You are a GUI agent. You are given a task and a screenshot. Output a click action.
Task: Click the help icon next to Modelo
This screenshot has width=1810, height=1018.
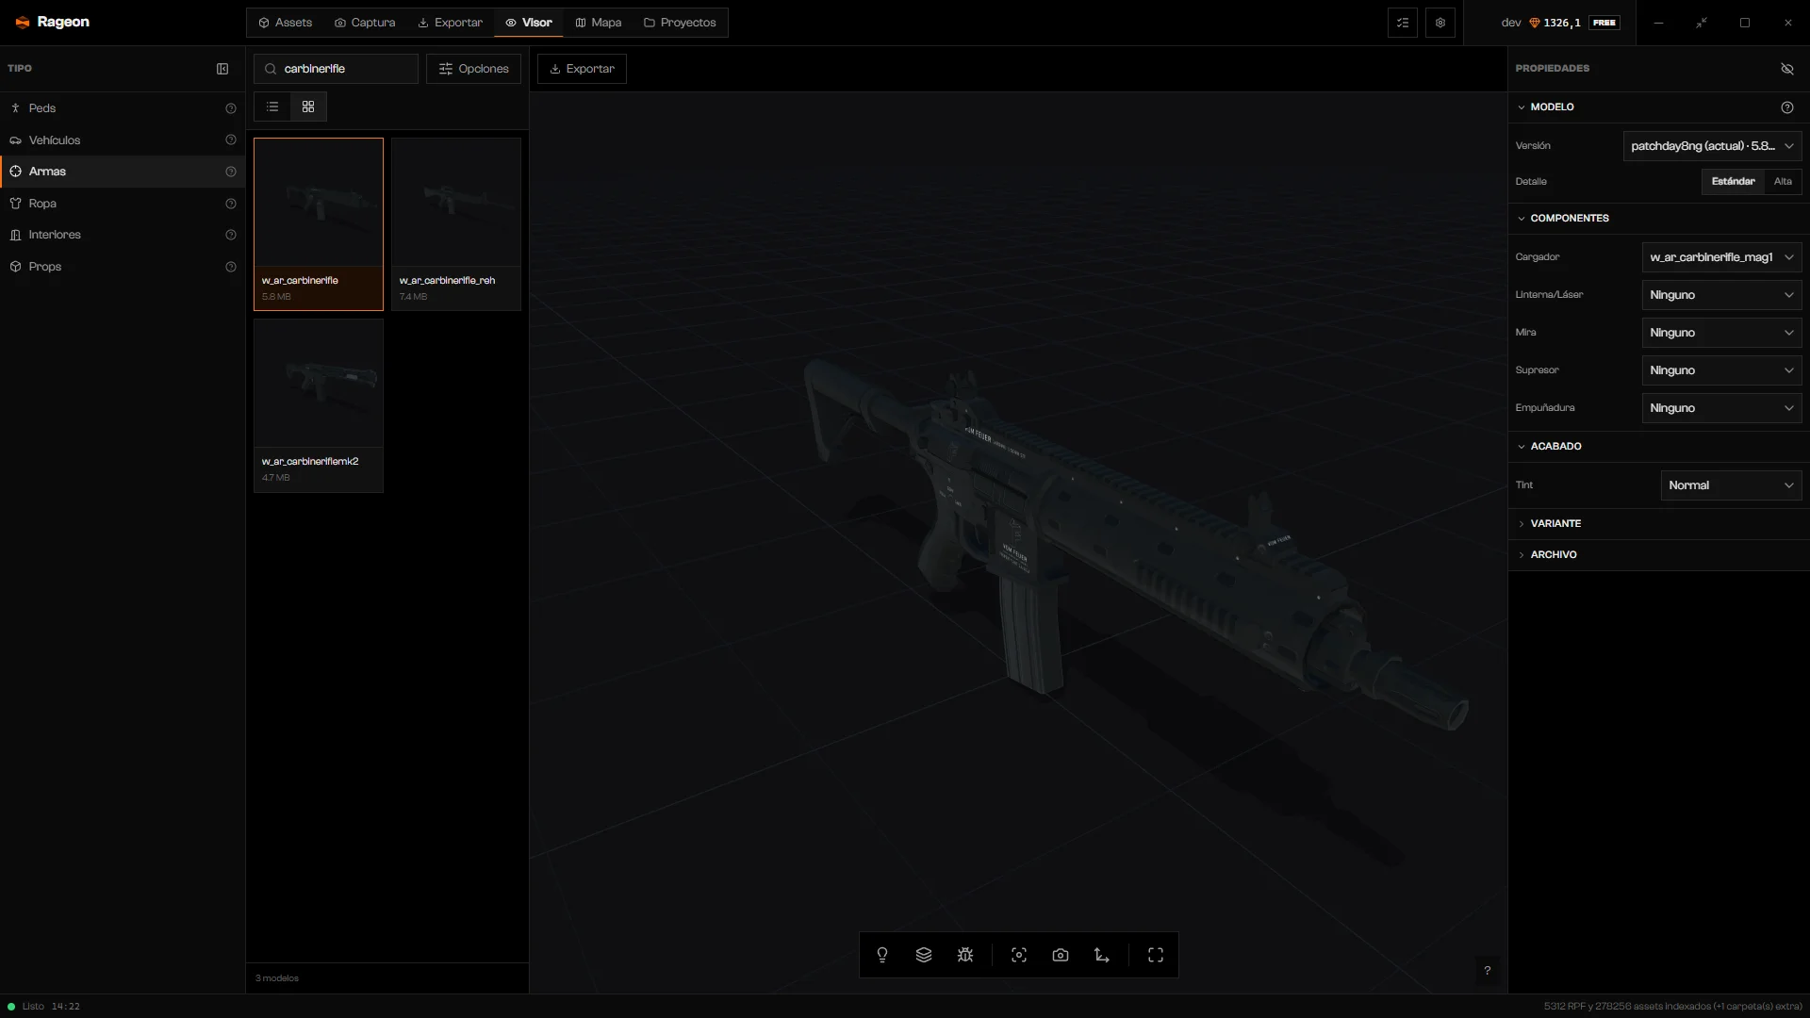click(x=1787, y=107)
